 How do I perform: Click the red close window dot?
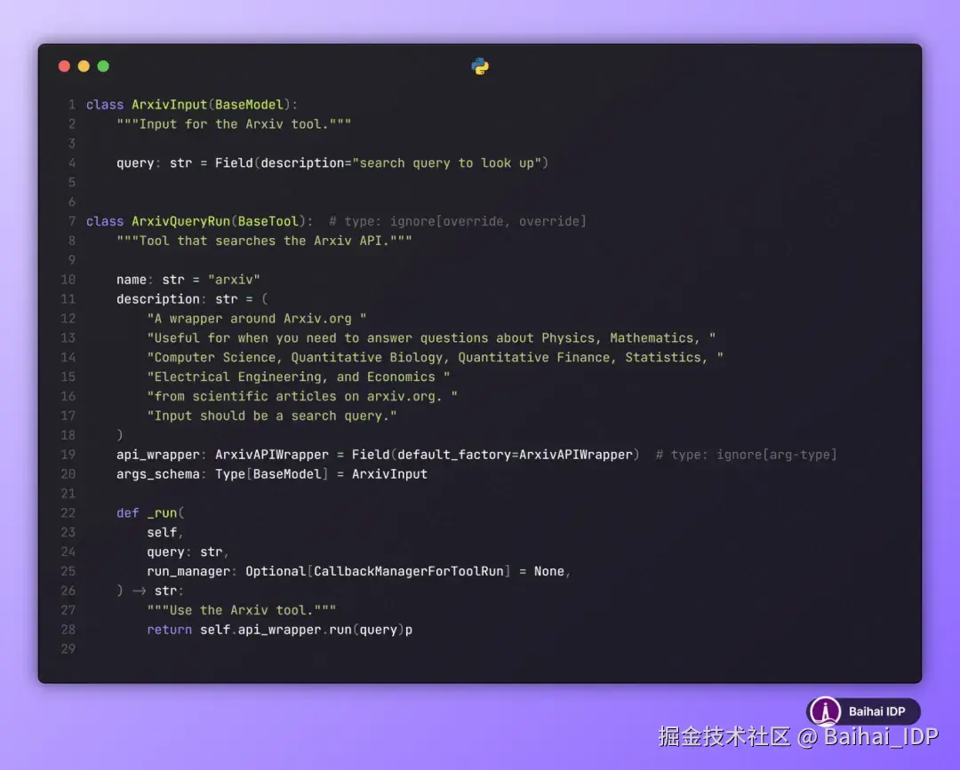click(x=64, y=66)
